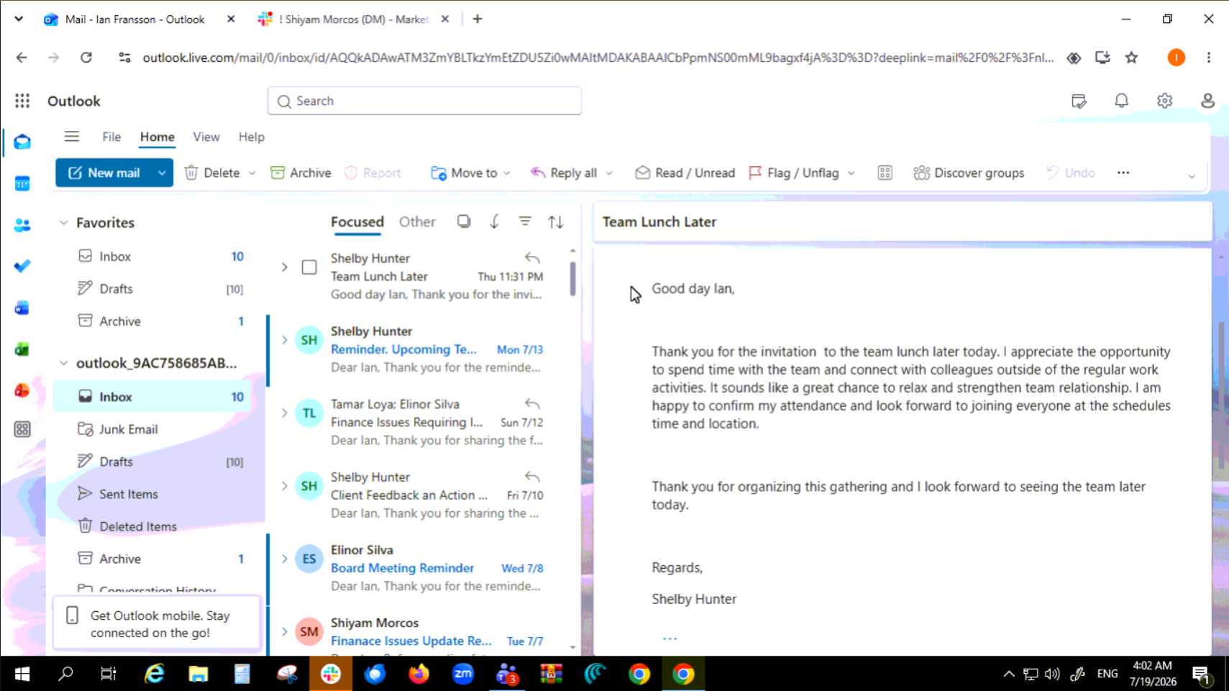Click the Sort arrows icon in message list
1229x691 pixels.
(x=555, y=221)
